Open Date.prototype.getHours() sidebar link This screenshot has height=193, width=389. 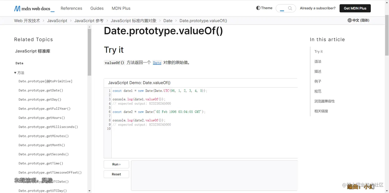click(42, 118)
